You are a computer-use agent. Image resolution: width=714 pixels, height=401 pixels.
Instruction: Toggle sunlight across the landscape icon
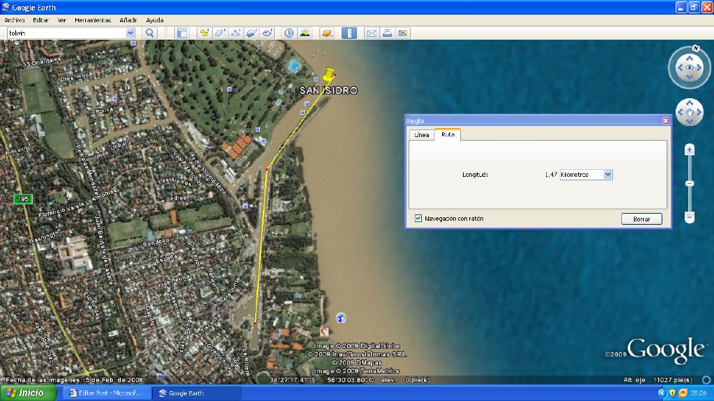305,33
